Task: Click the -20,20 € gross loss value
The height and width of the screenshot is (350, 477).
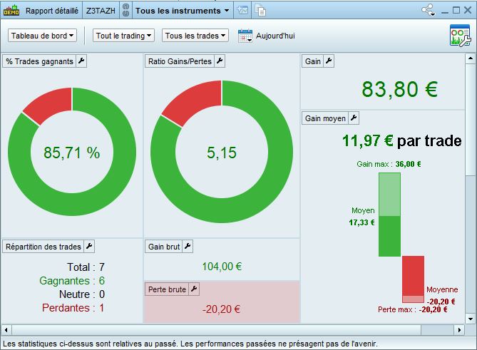Action: click(221, 309)
